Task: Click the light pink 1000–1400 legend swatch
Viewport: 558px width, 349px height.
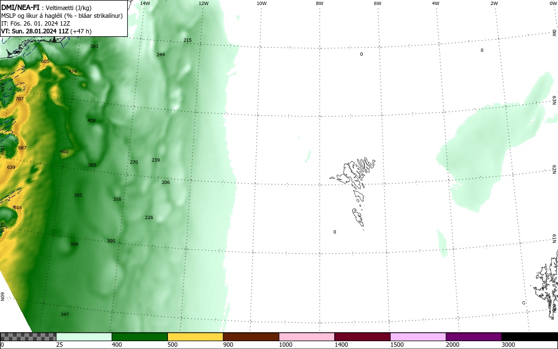Action: [306, 337]
